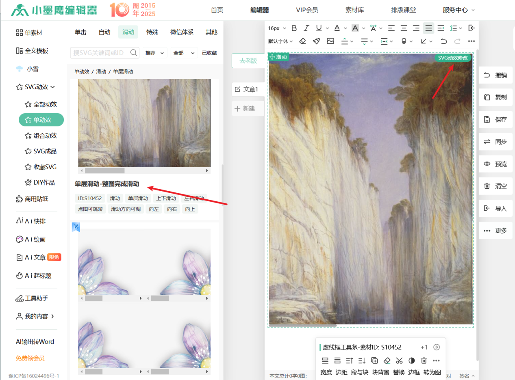Open the letter spacing dropdown
The width and height of the screenshot is (515, 380).
[x=376, y=28]
